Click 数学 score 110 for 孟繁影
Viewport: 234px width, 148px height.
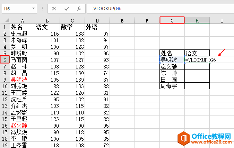[72, 112]
